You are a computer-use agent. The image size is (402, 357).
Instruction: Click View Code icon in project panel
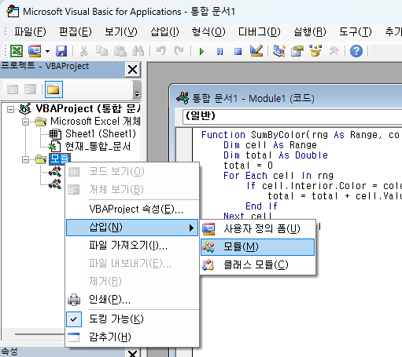click(x=13, y=89)
